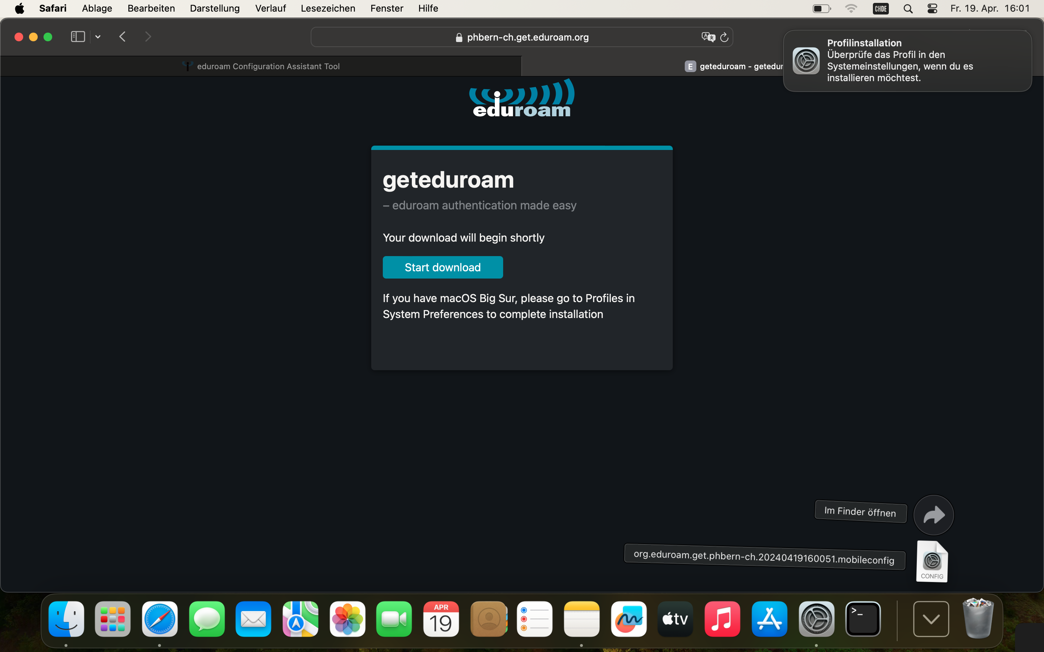The height and width of the screenshot is (652, 1044).
Task: Expand the tab group dropdown chevron
Action: point(98,37)
